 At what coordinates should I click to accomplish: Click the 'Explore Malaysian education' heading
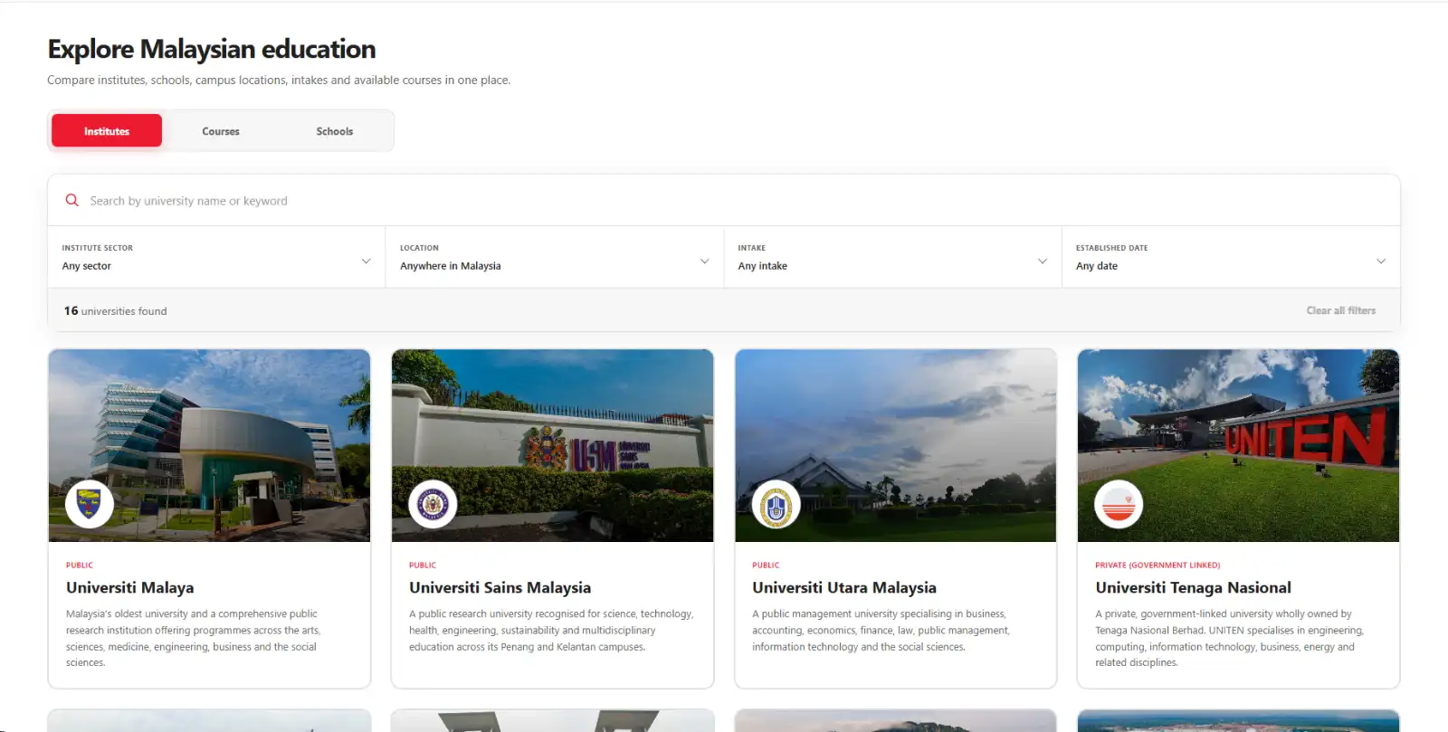coord(212,49)
